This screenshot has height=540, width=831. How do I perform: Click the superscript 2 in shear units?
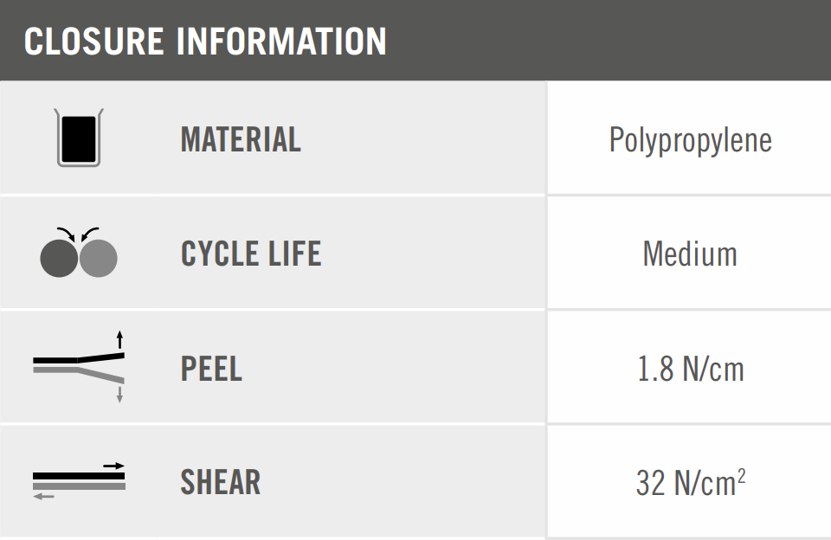[741, 475]
